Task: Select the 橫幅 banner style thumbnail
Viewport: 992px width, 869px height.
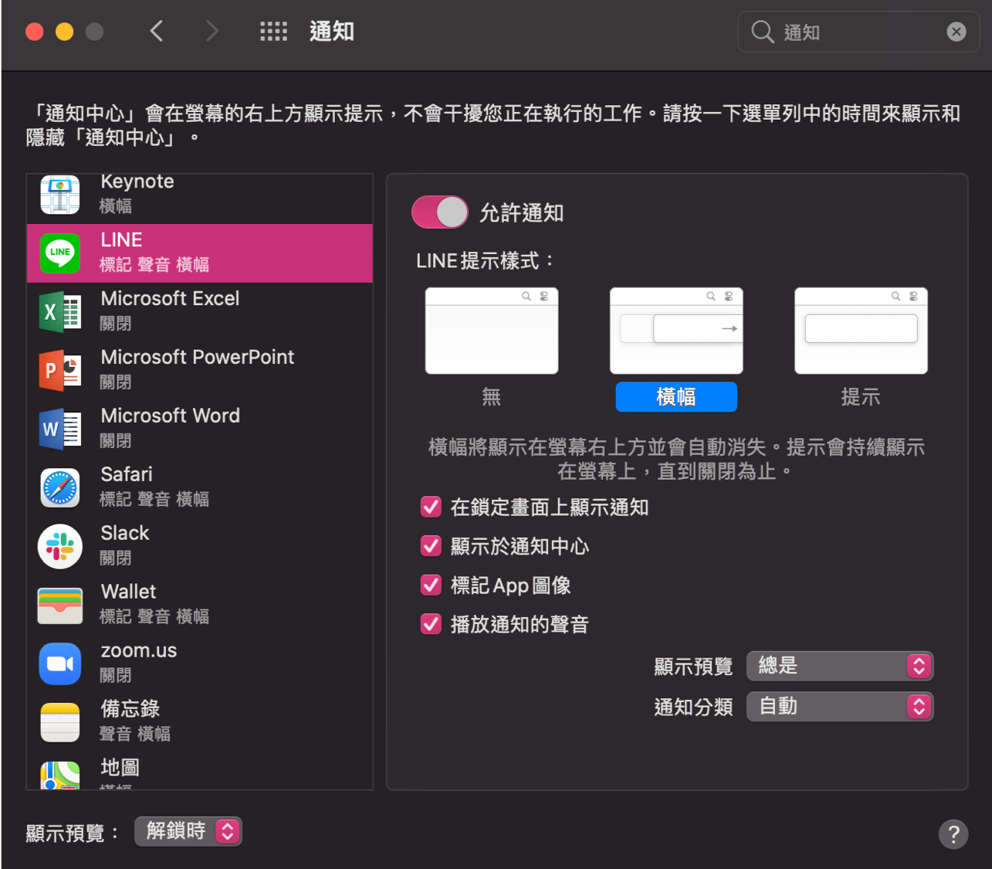Action: 676,331
